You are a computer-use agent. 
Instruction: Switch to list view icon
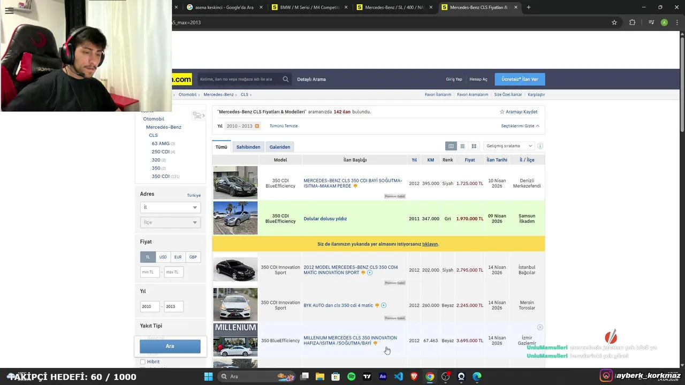462,146
